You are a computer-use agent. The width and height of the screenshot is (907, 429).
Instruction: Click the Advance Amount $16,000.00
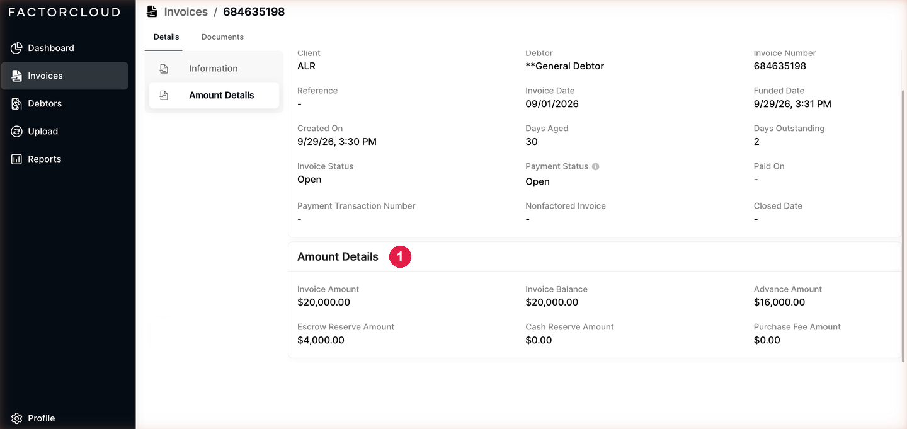779,302
